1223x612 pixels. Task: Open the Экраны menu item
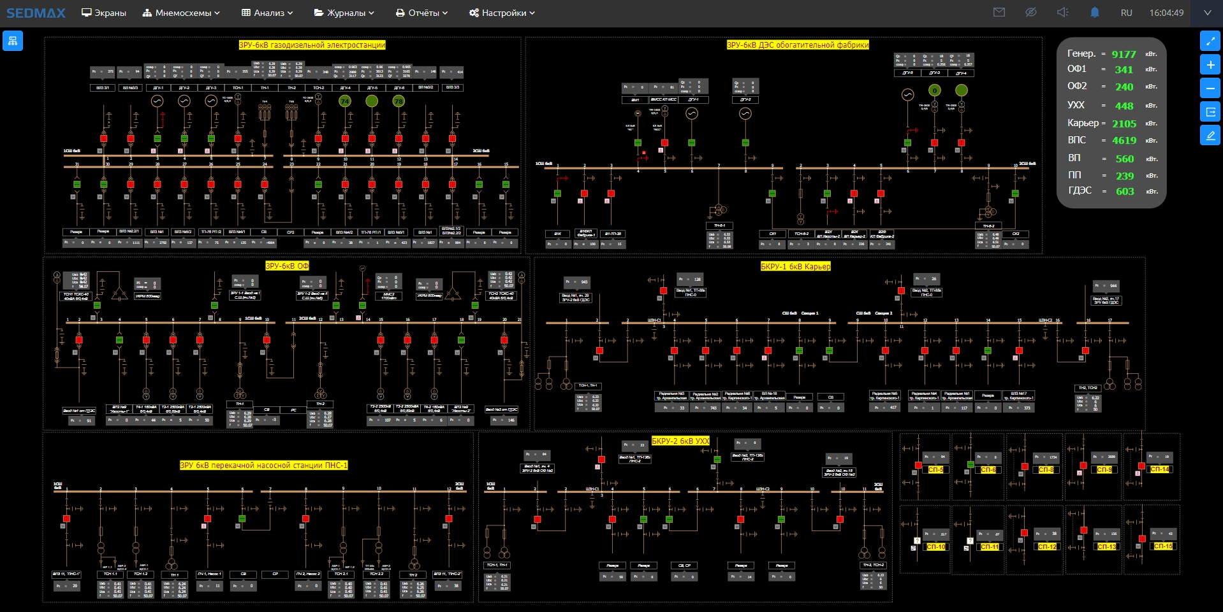pyautogui.click(x=104, y=13)
